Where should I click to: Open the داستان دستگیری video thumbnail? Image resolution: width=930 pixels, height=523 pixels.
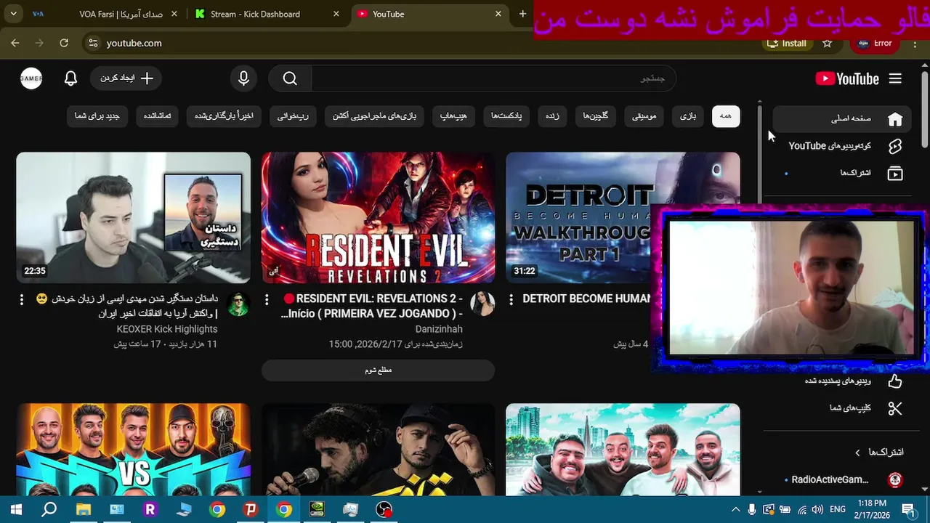133,217
